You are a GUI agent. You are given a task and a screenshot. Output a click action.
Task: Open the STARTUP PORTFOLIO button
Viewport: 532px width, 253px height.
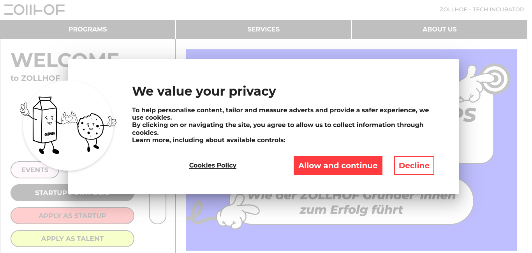click(x=72, y=193)
